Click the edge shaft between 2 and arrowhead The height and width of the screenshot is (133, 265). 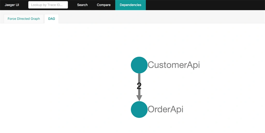(139, 92)
